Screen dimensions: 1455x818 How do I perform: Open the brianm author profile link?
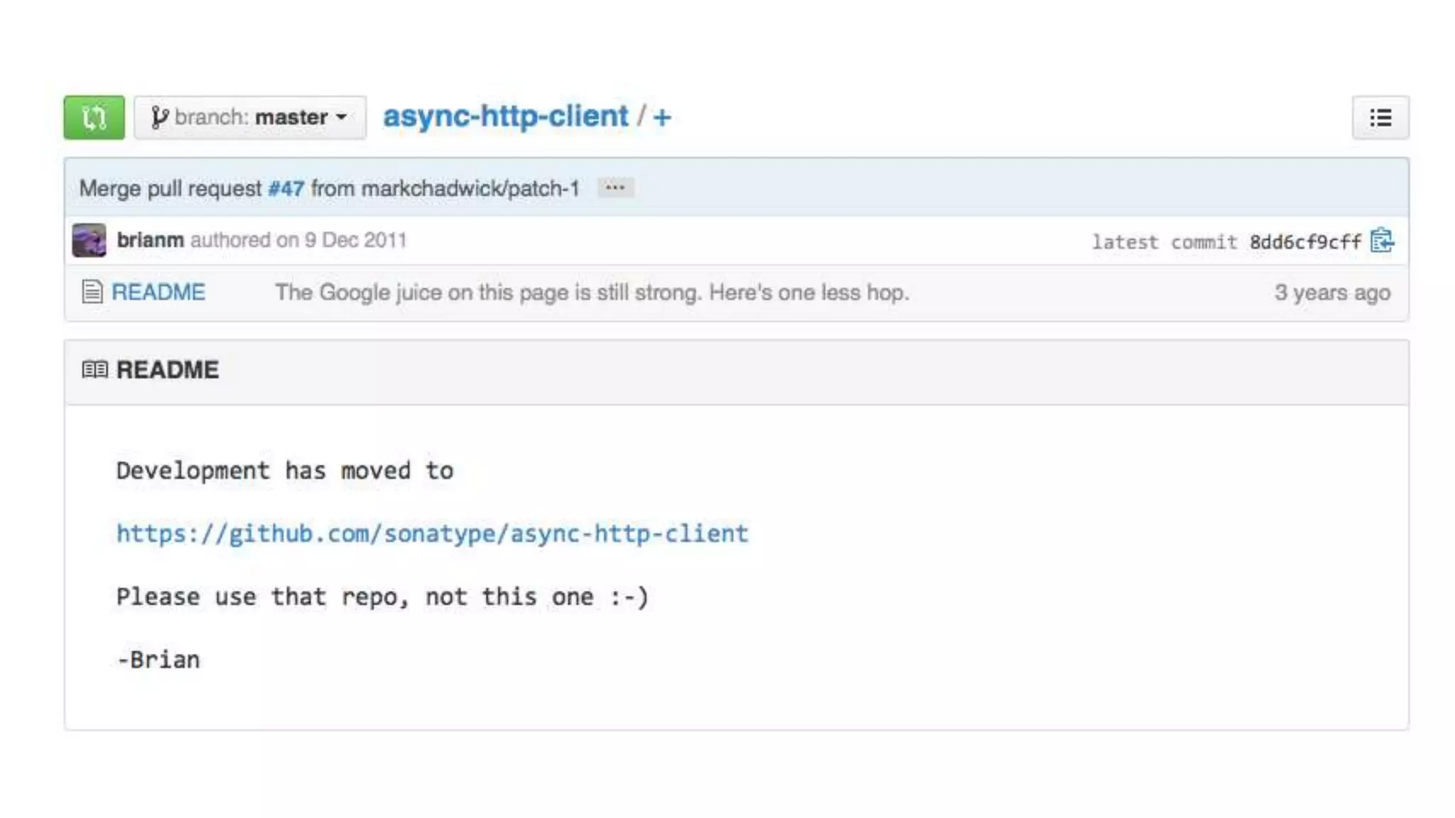150,240
